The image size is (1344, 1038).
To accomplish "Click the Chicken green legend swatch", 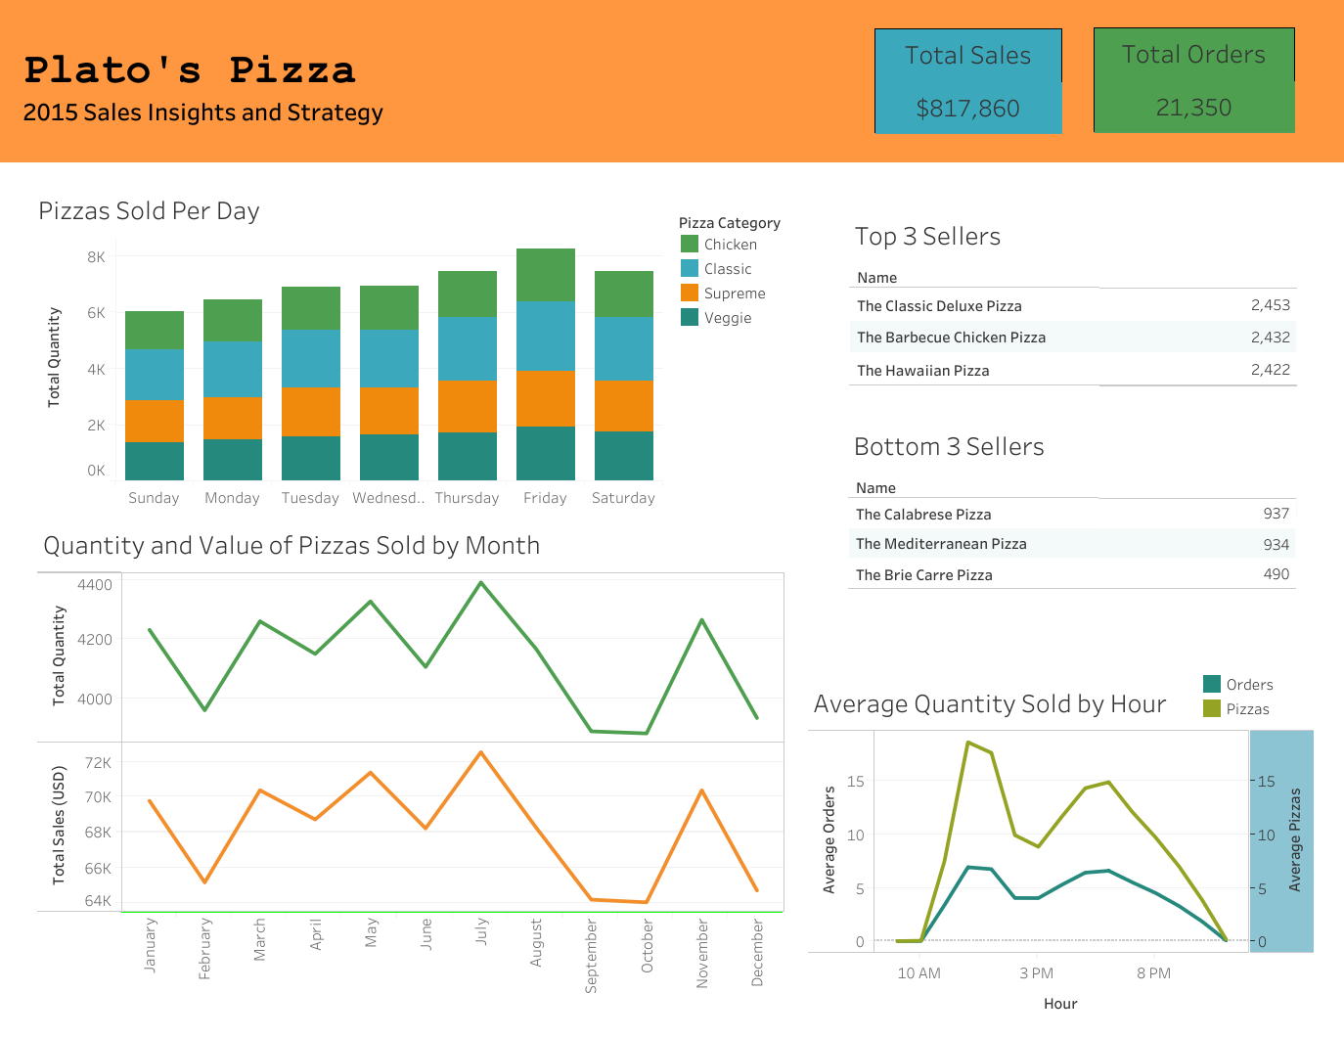I will [x=690, y=244].
